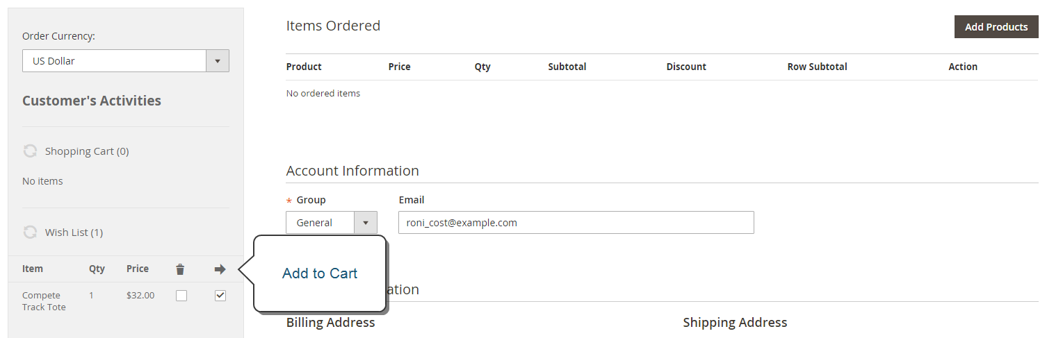Refresh the Shopping Cart section icon
This screenshot has width=1047, height=338.
coord(30,151)
